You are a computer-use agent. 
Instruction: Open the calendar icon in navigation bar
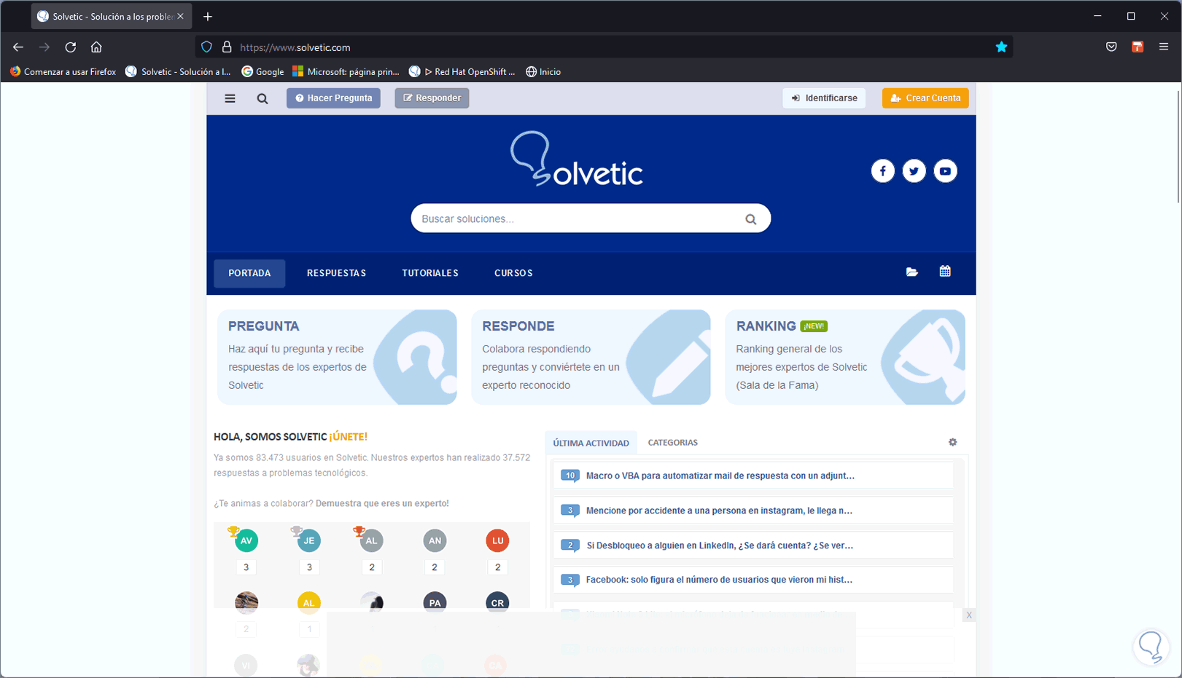[x=945, y=271]
